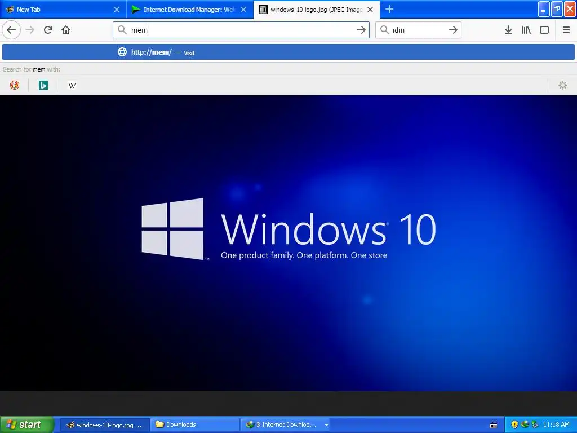Go back using the back arrow button
The image size is (577, 433).
(11, 30)
